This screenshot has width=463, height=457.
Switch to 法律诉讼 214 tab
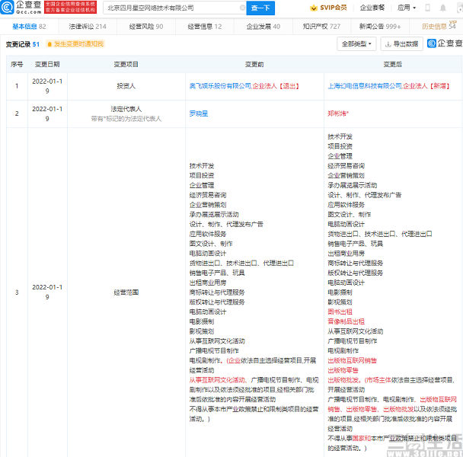88,27
